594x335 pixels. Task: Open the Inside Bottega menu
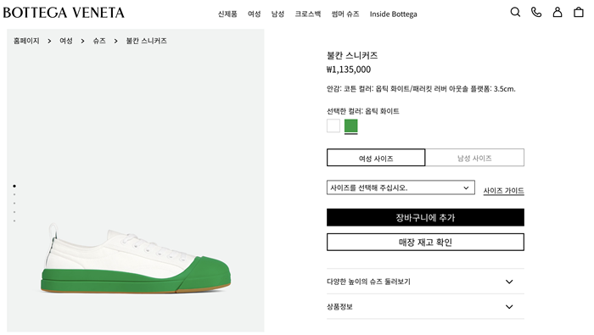point(393,14)
